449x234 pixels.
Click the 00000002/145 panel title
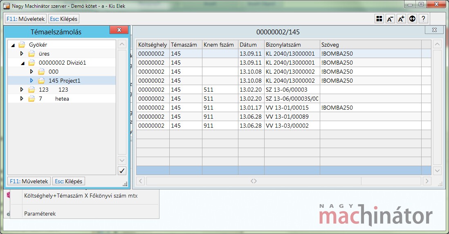278,32
